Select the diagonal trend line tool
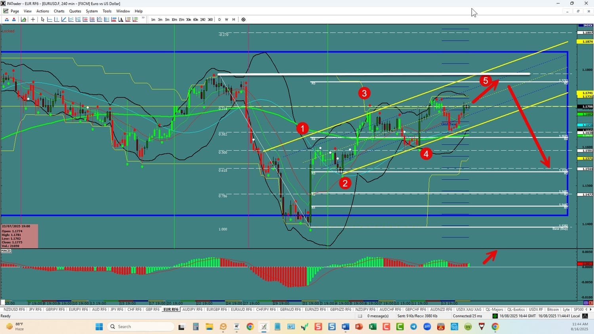Image resolution: width=594 pixels, height=334 pixels. [x=64, y=19]
